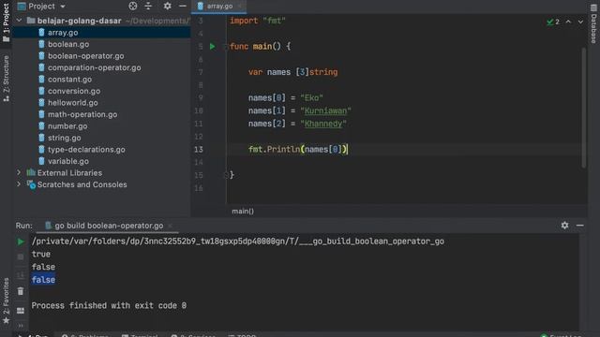Image resolution: width=600 pixels, height=337 pixels.
Task: Click the fold marker beside func main
Action: (x=226, y=47)
